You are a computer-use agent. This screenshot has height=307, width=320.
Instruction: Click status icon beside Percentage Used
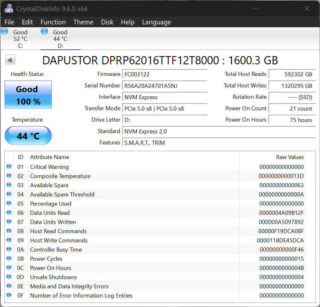[9, 203]
